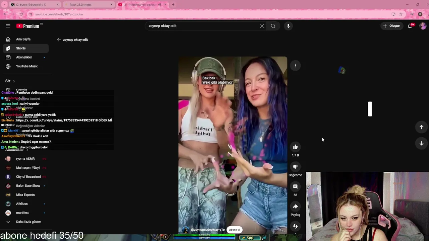Navigate back in the browser toolbar
Screen dimensions: 429x241
click(x=5, y=14)
